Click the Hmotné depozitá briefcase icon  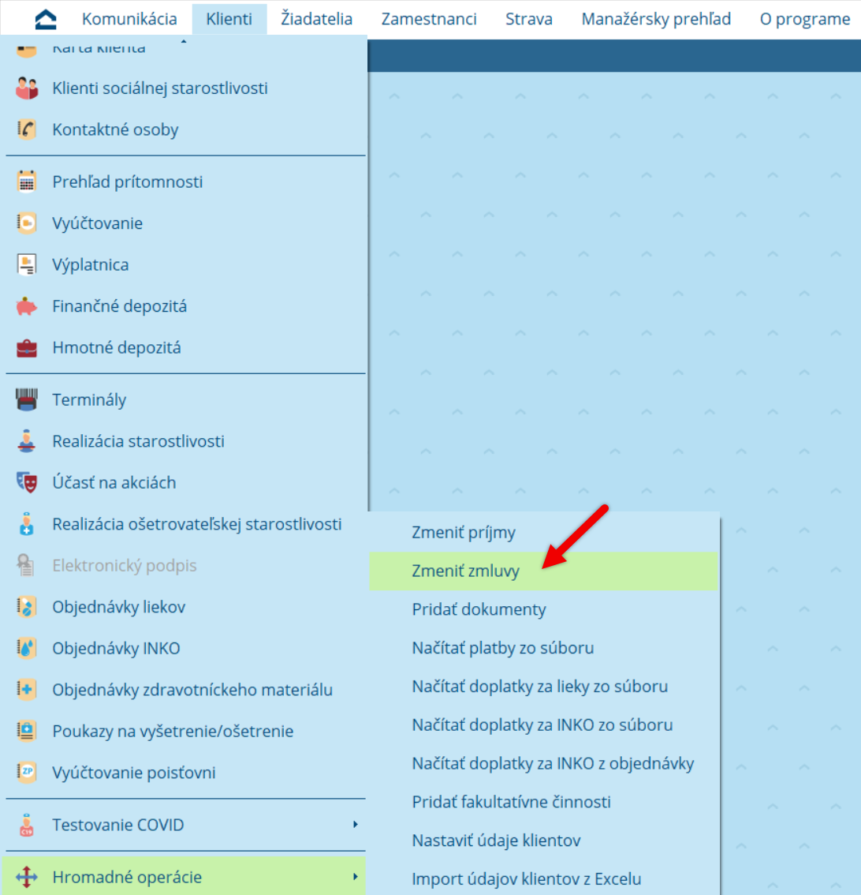coord(27,347)
